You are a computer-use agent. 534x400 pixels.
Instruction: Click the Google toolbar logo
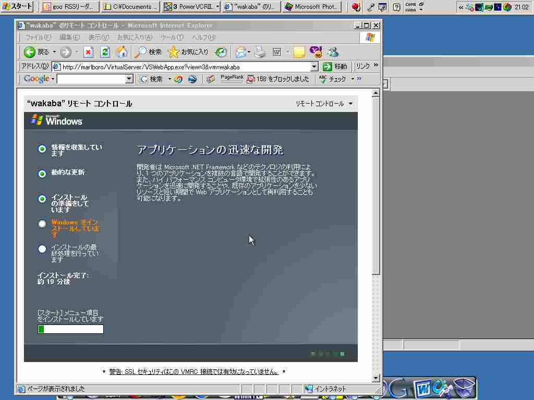37,79
